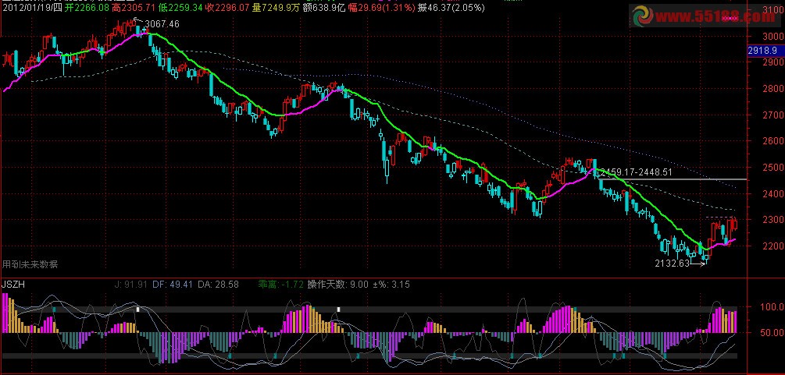Click the 用到未来数据 notice text
The height and width of the screenshot is (375, 785).
pos(30,264)
